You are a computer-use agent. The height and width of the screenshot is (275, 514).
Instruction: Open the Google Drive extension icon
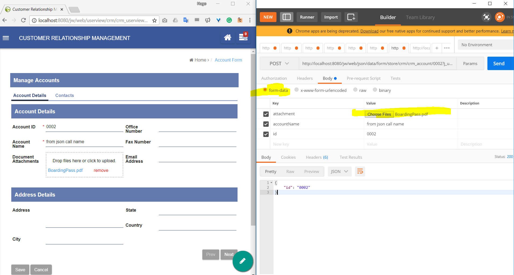(x=175, y=20)
